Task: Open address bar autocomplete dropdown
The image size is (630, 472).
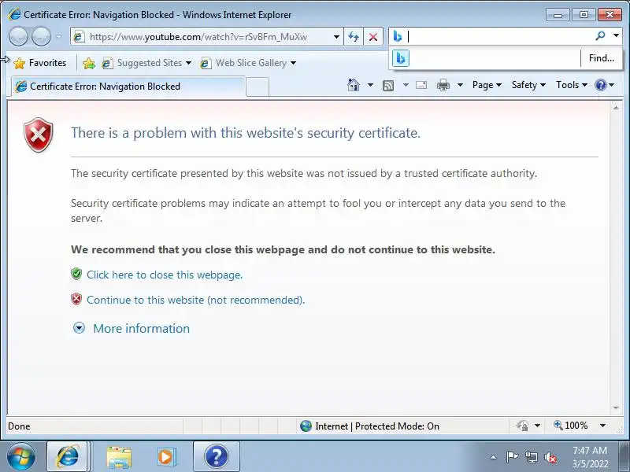Action: pyautogui.click(x=336, y=37)
